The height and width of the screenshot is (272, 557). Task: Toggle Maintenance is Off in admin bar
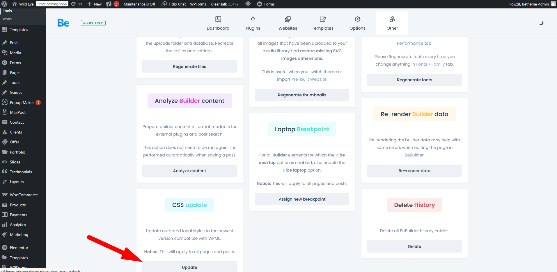point(139,4)
